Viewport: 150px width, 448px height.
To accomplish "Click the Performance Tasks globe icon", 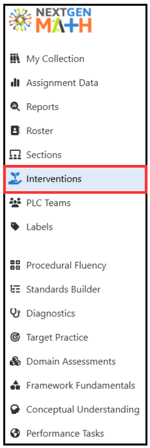I will coord(15,433).
